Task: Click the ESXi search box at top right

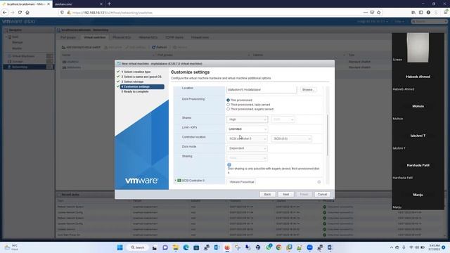Action: (x=430, y=22)
